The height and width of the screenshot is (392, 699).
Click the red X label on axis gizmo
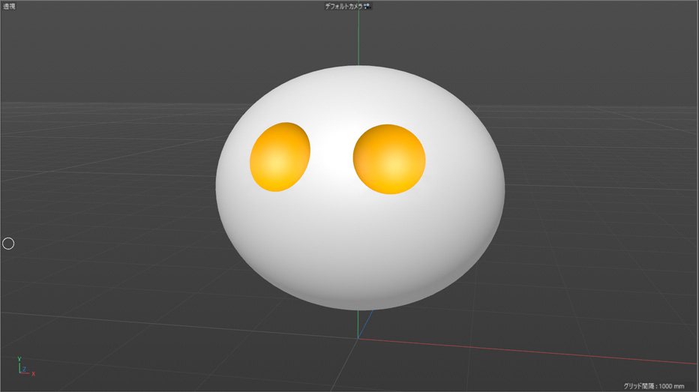(x=33, y=373)
